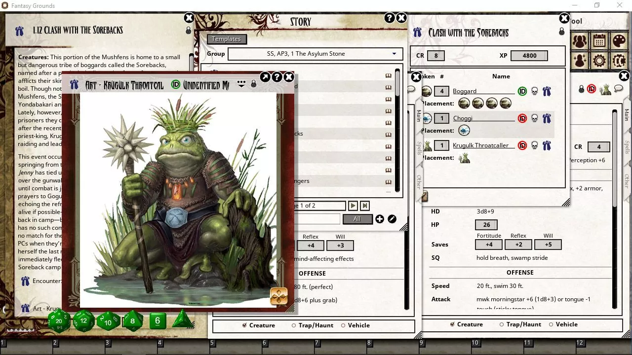Screen dimensions: 632x355
Task: Switch to the Other tab of NPC sheet
Action: (627, 181)
